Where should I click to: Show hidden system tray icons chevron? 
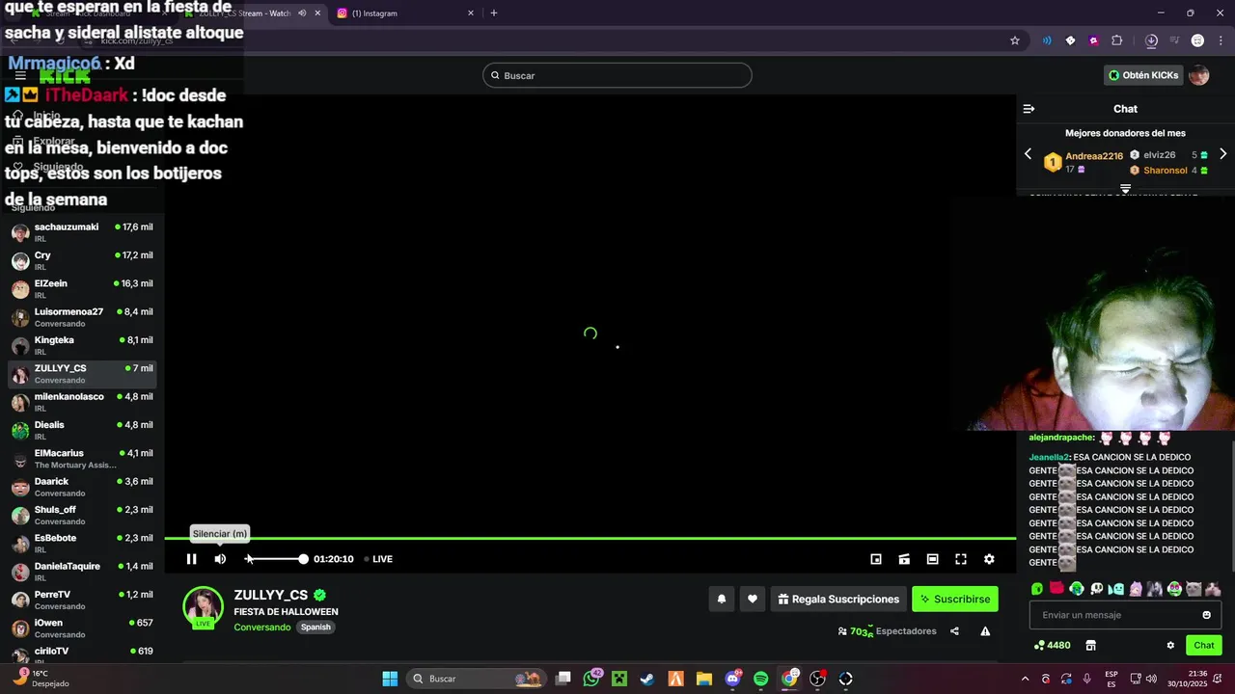point(1025,679)
